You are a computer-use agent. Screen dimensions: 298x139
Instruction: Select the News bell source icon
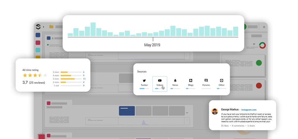175,80
